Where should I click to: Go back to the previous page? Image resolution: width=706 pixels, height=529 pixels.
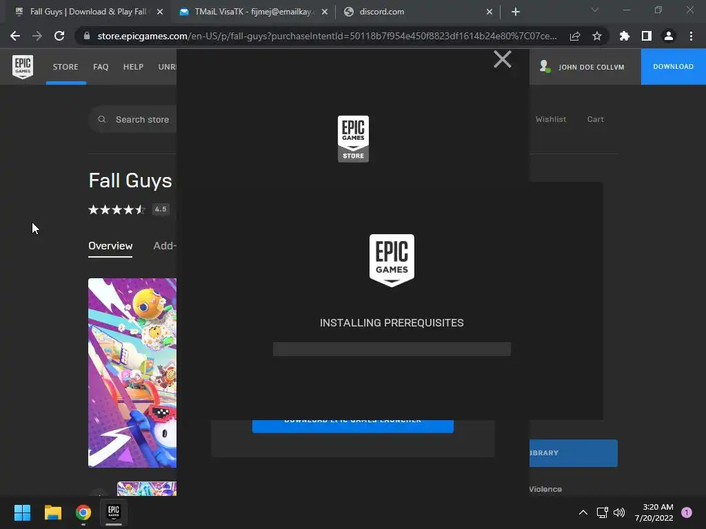(15, 36)
